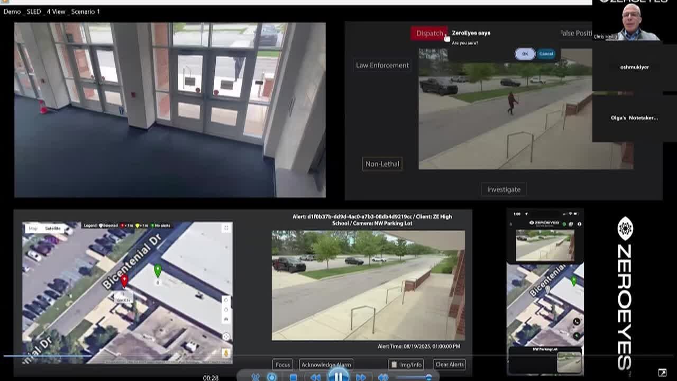Click Acknowledge Alarm
This screenshot has width=677, height=381.
[326, 365]
